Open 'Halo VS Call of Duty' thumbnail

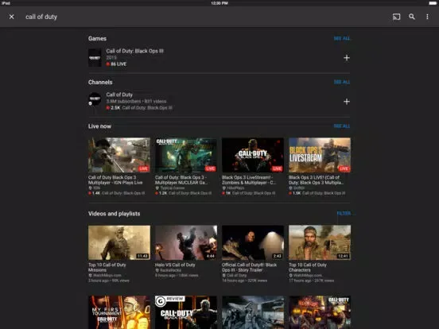pyautogui.click(x=186, y=242)
